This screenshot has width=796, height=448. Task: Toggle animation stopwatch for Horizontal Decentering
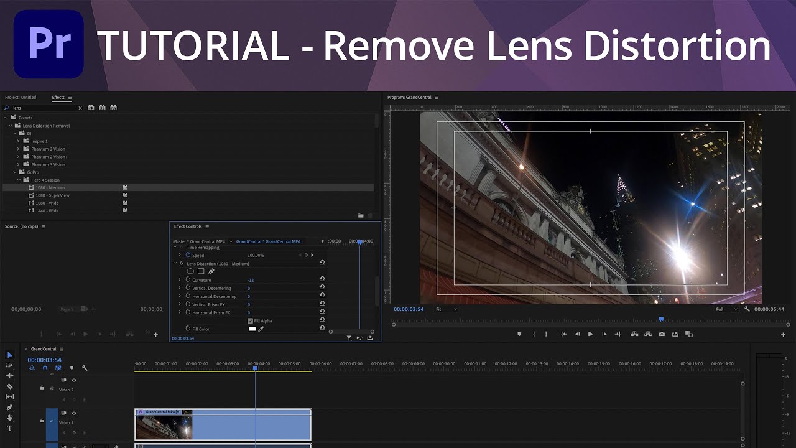point(188,296)
